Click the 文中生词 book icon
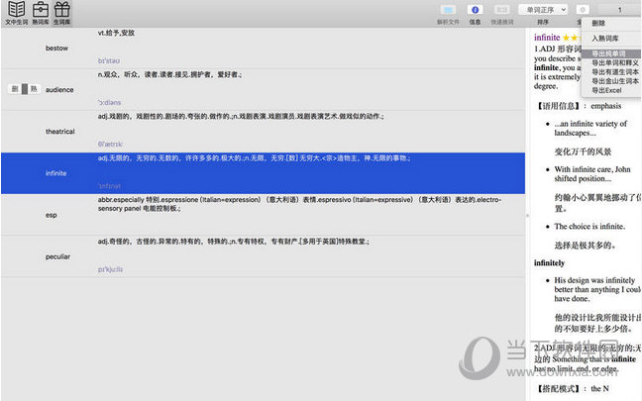The height and width of the screenshot is (401, 642). tap(17, 11)
